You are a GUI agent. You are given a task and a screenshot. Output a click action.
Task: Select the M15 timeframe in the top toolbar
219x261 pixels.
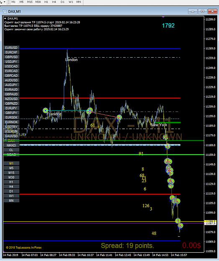(x=30, y=2)
